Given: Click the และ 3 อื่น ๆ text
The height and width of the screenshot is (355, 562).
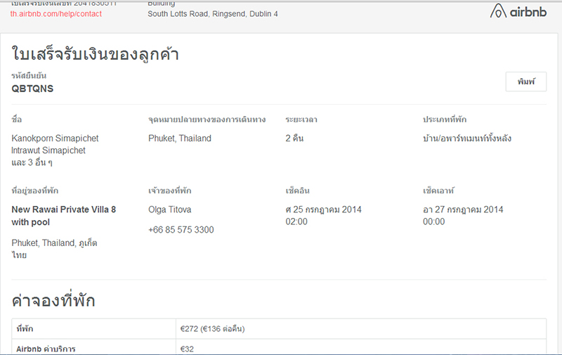Looking at the screenshot, I should (32, 162).
